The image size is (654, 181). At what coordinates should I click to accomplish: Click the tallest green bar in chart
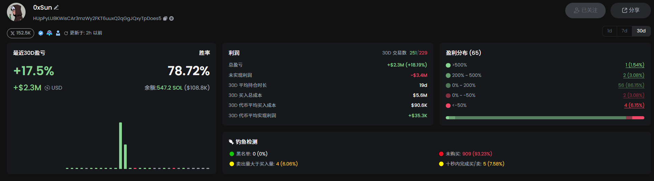tap(121, 145)
